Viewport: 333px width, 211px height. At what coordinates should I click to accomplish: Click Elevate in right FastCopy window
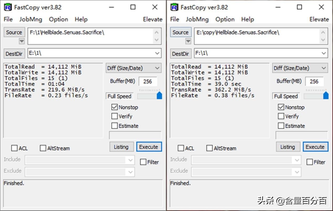[x=319, y=19]
